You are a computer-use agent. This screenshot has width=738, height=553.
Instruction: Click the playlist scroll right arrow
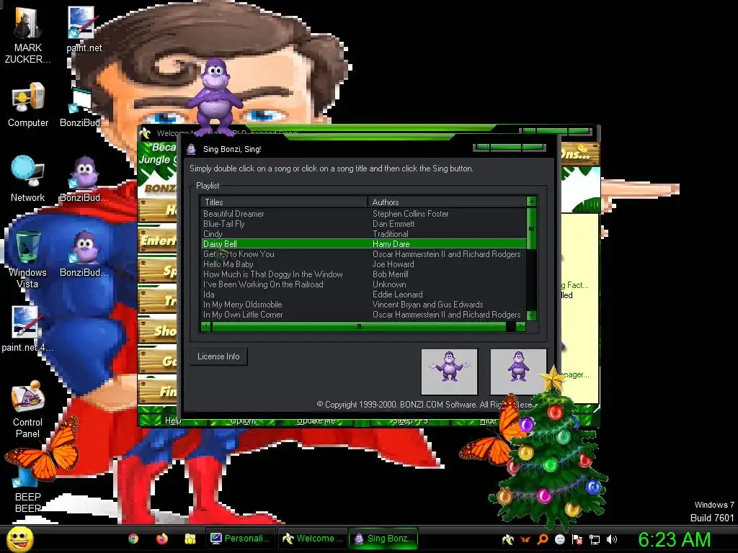tap(520, 326)
